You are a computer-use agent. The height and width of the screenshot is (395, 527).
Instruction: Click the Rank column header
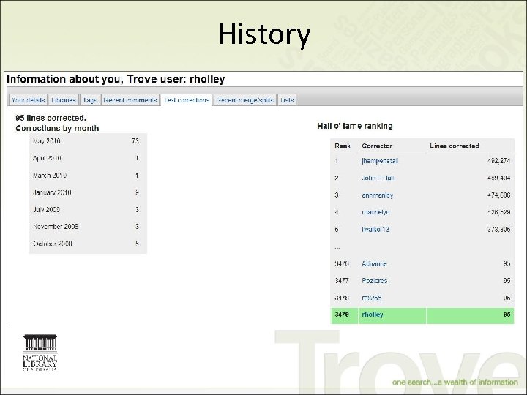click(343, 146)
